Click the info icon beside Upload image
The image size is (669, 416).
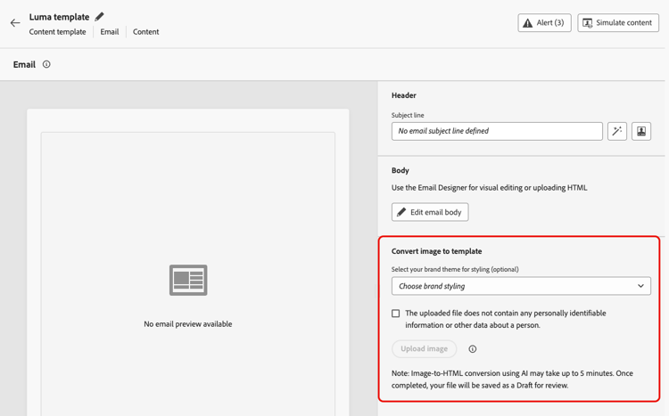tap(473, 349)
